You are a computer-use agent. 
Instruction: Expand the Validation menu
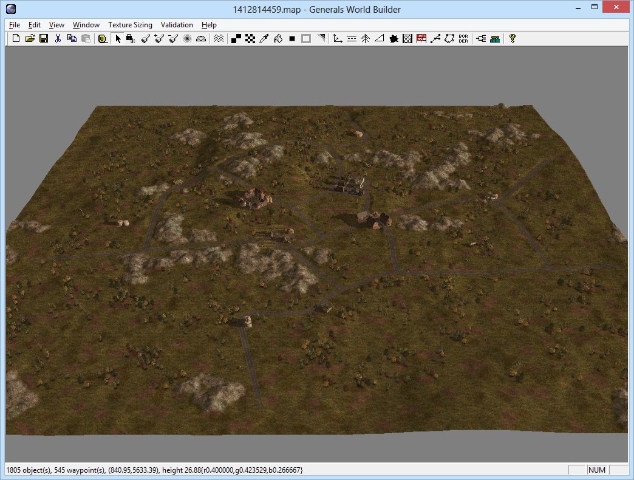[177, 25]
